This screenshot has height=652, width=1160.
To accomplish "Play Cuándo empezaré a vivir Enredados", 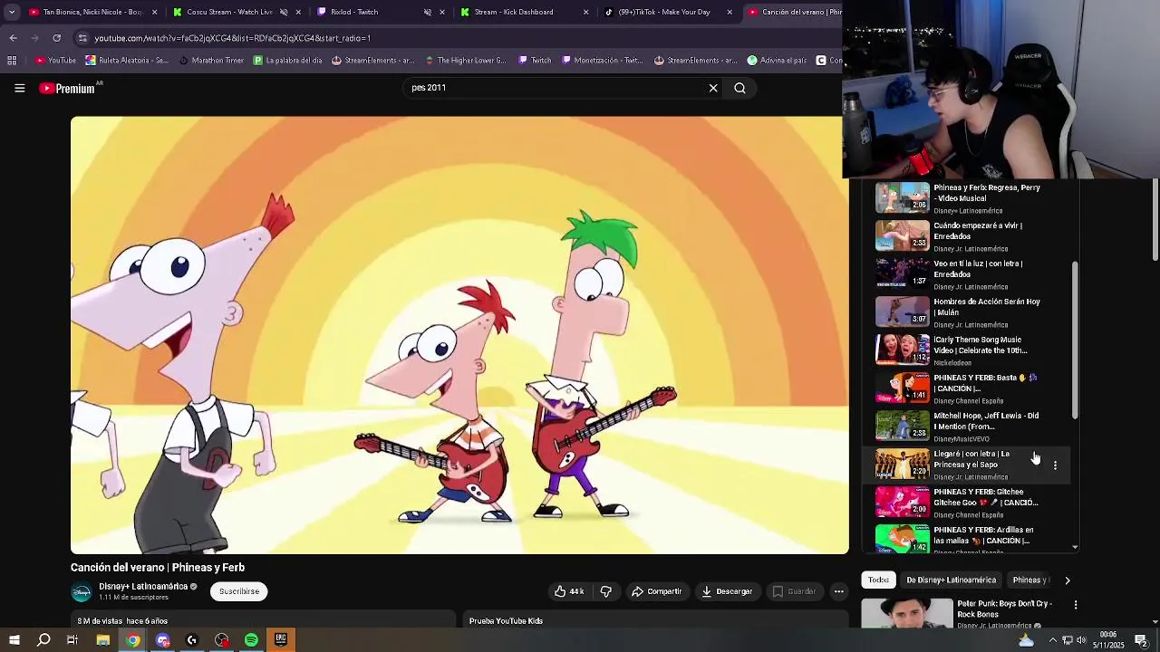I will (965, 235).
